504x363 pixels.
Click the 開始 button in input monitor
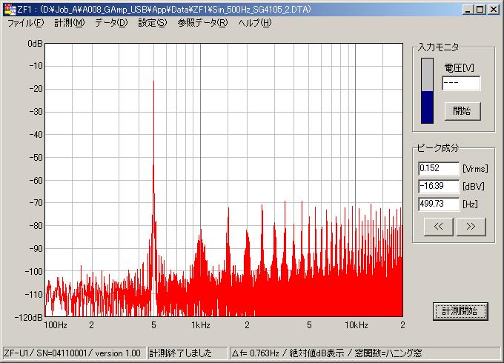coord(462,111)
